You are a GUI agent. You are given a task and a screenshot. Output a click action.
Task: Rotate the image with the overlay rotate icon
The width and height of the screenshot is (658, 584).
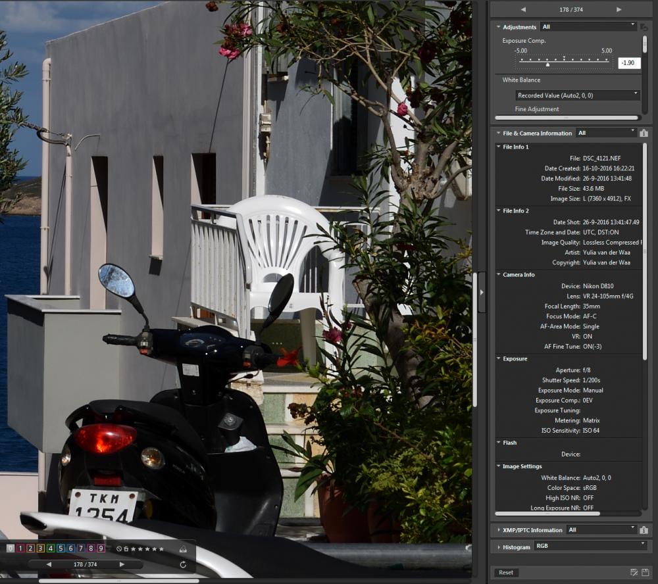coord(183,564)
